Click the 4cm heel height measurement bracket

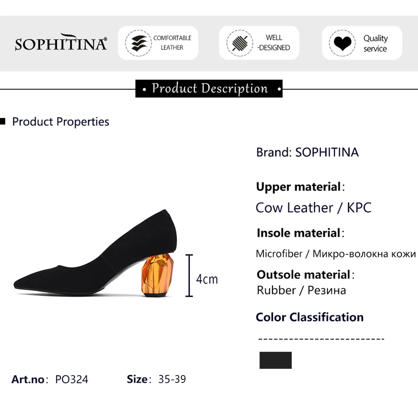point(189,275)
